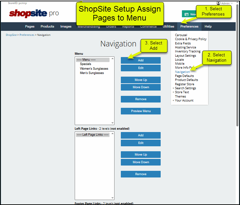Click the Menu list scroll-up arrow
240x205 pixels.
pyautogui.click(x=113, y=59)
